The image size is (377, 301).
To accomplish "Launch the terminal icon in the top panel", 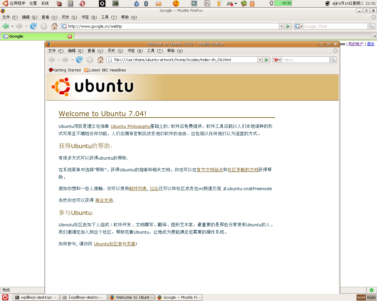I will 115,4.
